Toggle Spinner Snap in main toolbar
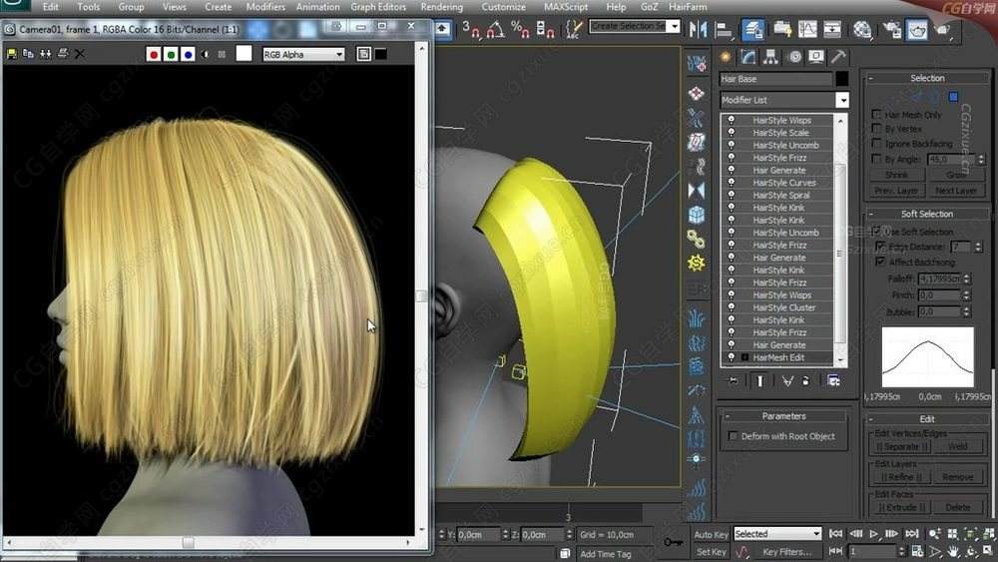Image resolution: width=998 pixels, height=562 pixels. [545, 29]
